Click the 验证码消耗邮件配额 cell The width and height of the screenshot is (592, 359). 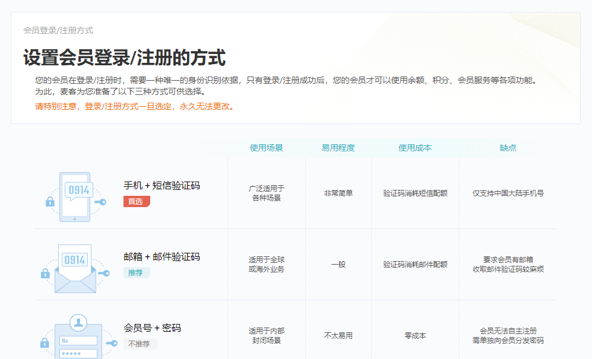click(415, 264)
